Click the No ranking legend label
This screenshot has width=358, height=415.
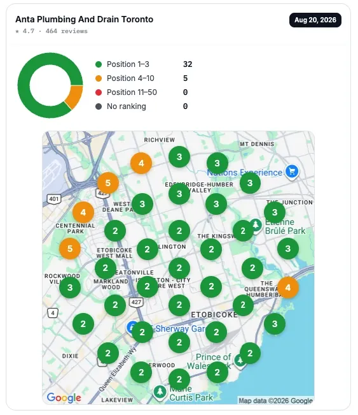click(x=126, y=106)
